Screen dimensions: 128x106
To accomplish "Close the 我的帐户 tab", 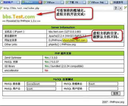I will [18, 2].
